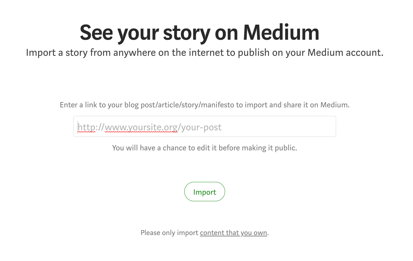Click the blinking text cursor in the URL field
Screen dimensions: 413x261
coord(78,127)
